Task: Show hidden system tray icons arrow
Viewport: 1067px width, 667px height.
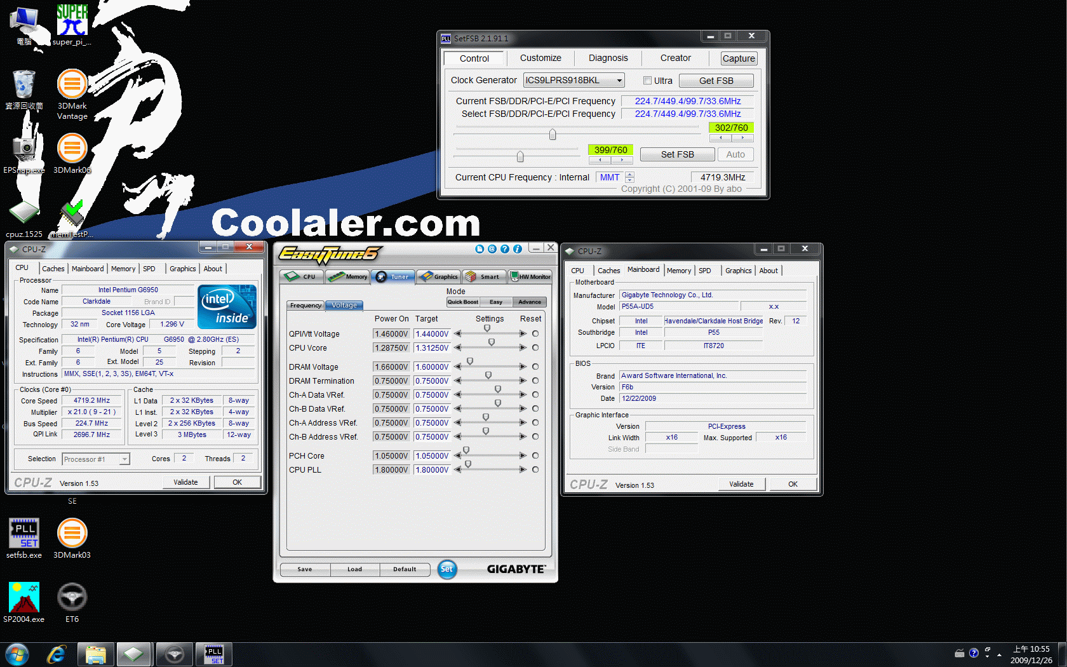Action: [x=999, y=654]
